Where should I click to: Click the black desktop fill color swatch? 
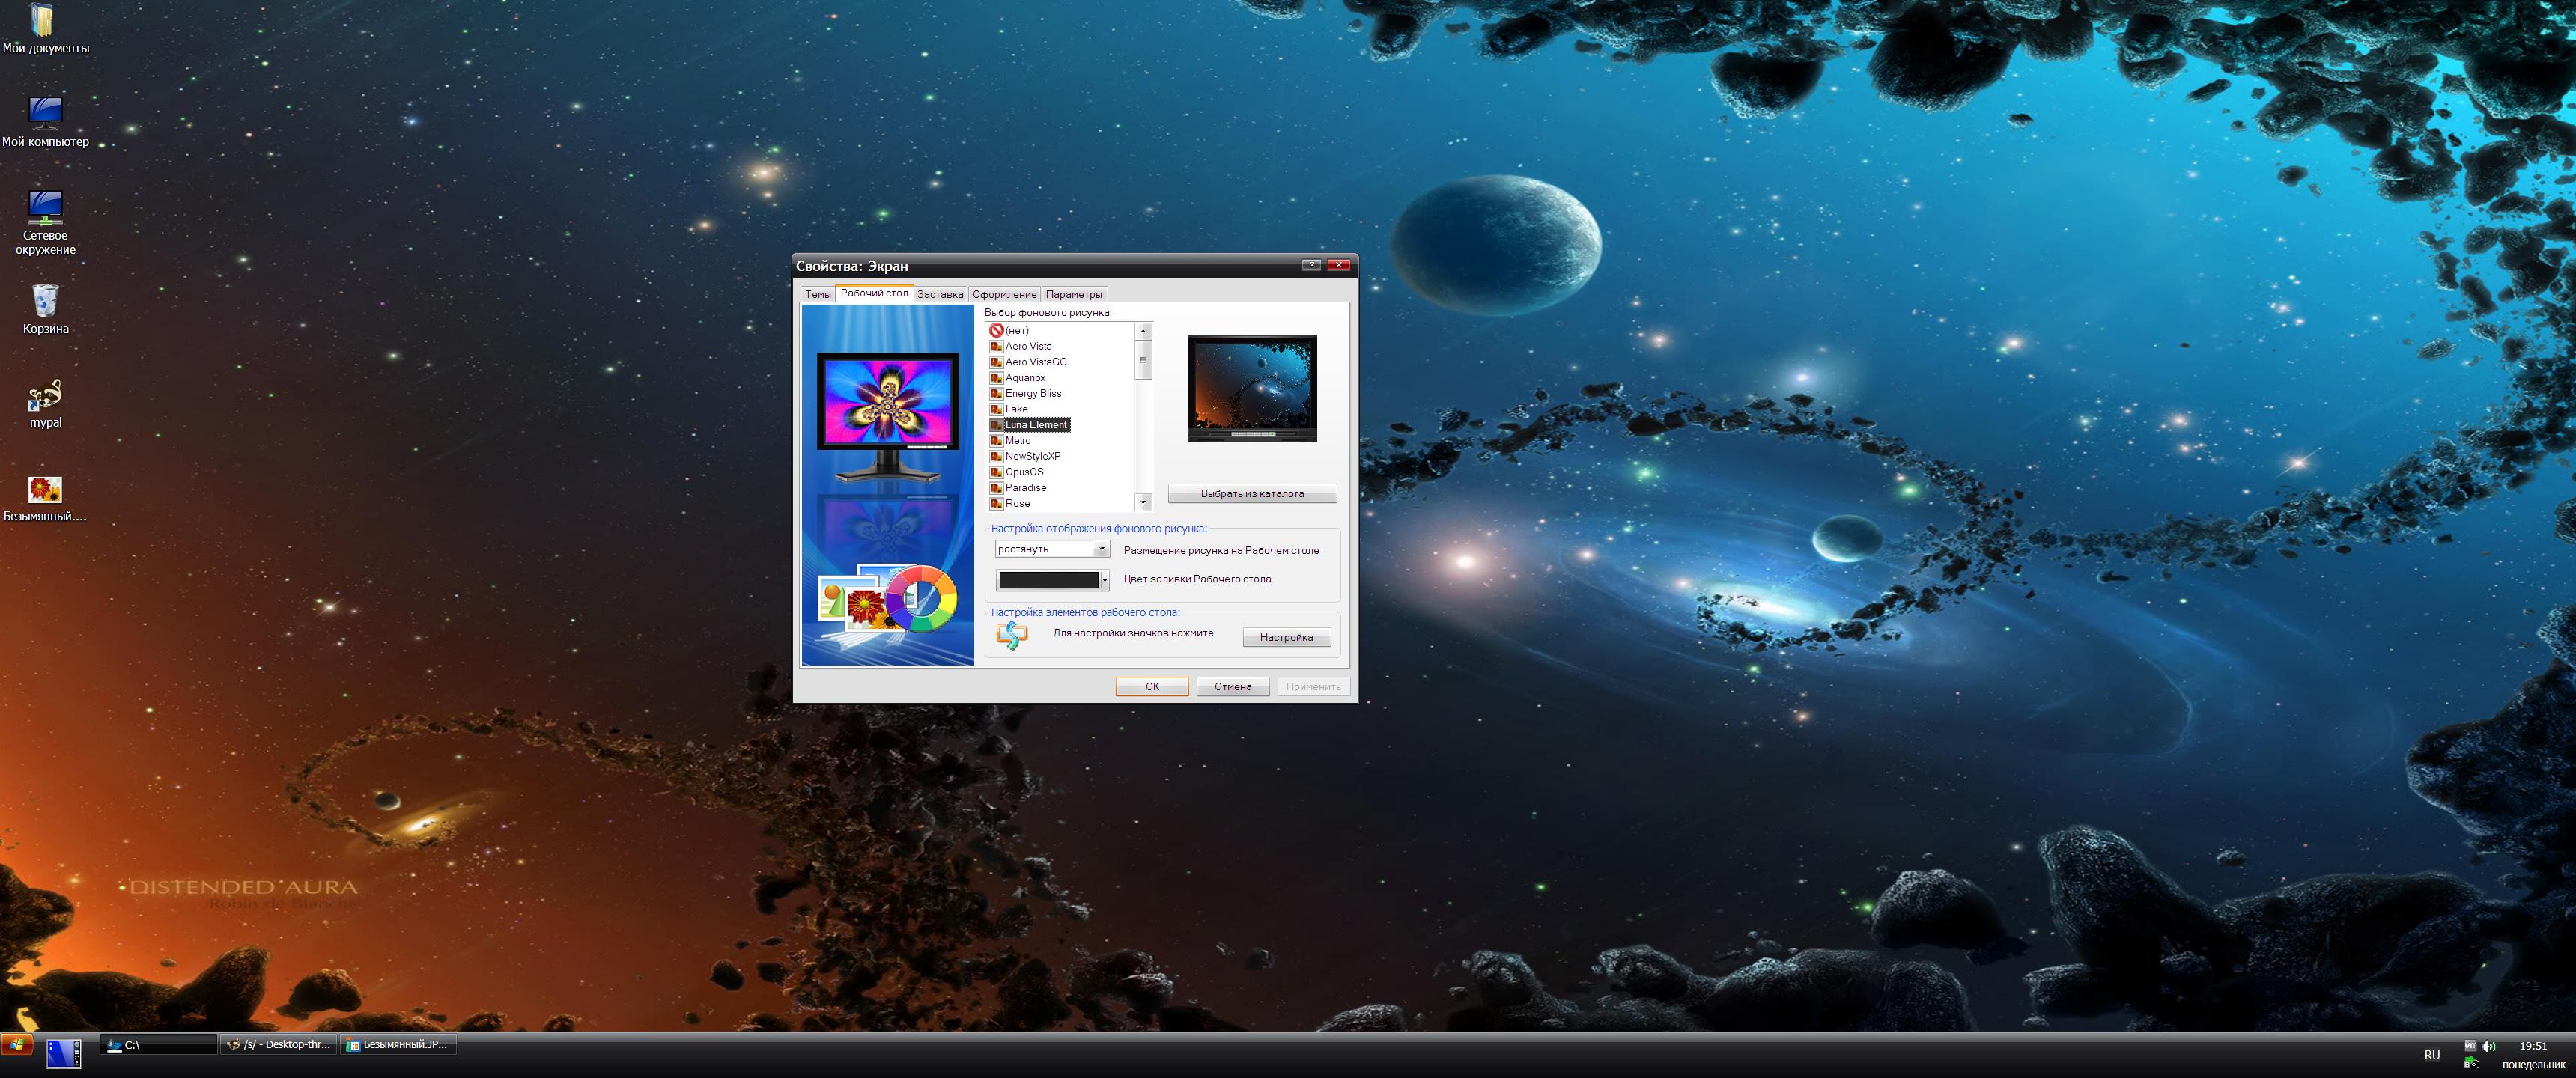[x=1048, y=580]
